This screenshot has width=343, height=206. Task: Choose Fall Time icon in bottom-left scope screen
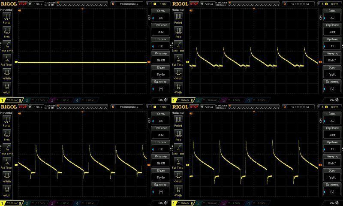7,162
